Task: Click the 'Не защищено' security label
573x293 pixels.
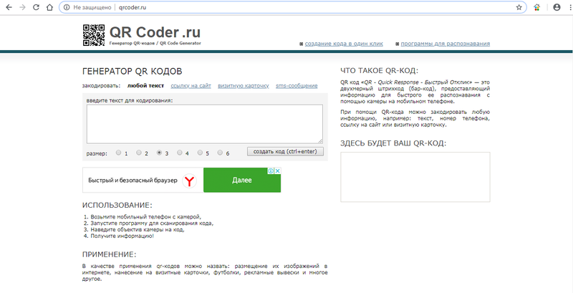Action: click(92, 7)
